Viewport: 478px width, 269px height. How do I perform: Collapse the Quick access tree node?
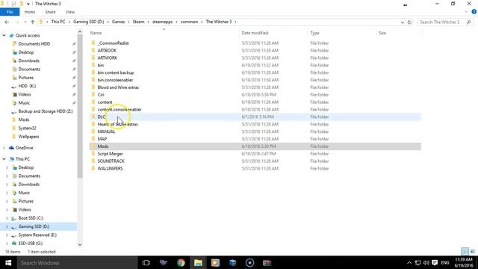pos(4,35)
